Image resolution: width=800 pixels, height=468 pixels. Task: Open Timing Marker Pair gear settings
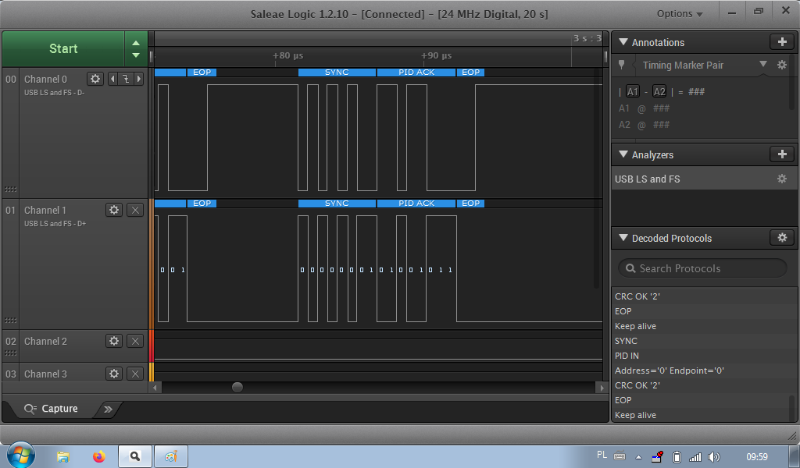[781, 65]
